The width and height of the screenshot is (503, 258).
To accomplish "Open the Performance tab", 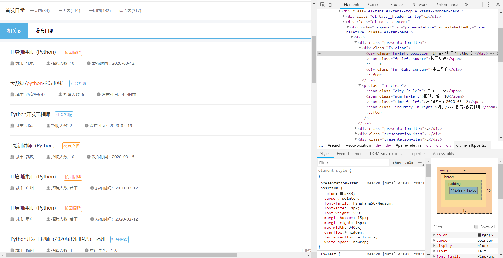I will tap(446, 5).
